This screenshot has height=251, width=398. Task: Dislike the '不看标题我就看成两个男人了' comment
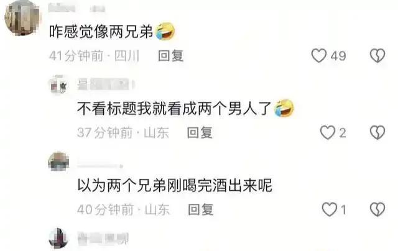coord(377,132)
